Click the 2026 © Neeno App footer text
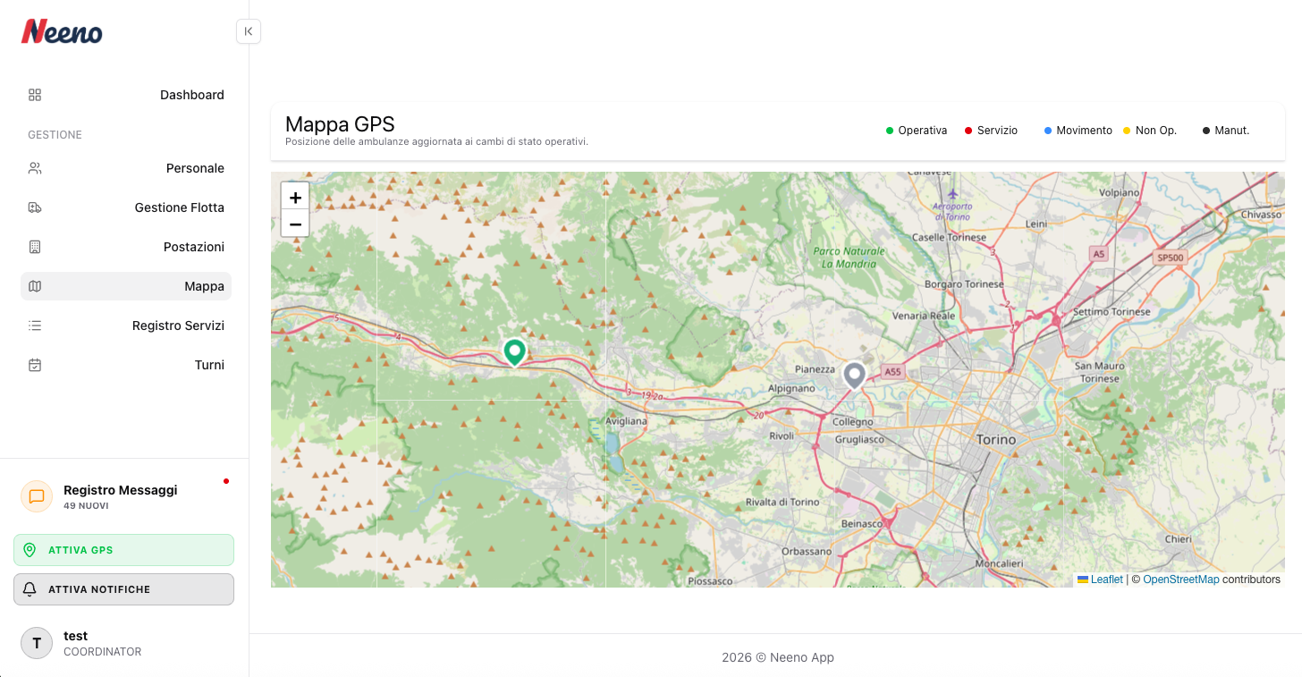 point(778,657)
